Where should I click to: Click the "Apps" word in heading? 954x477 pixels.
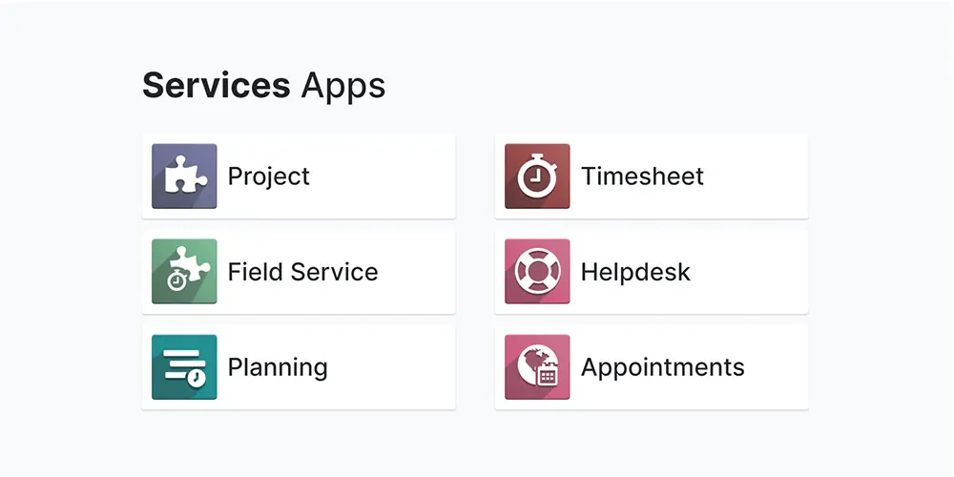(x=343, y=86)
